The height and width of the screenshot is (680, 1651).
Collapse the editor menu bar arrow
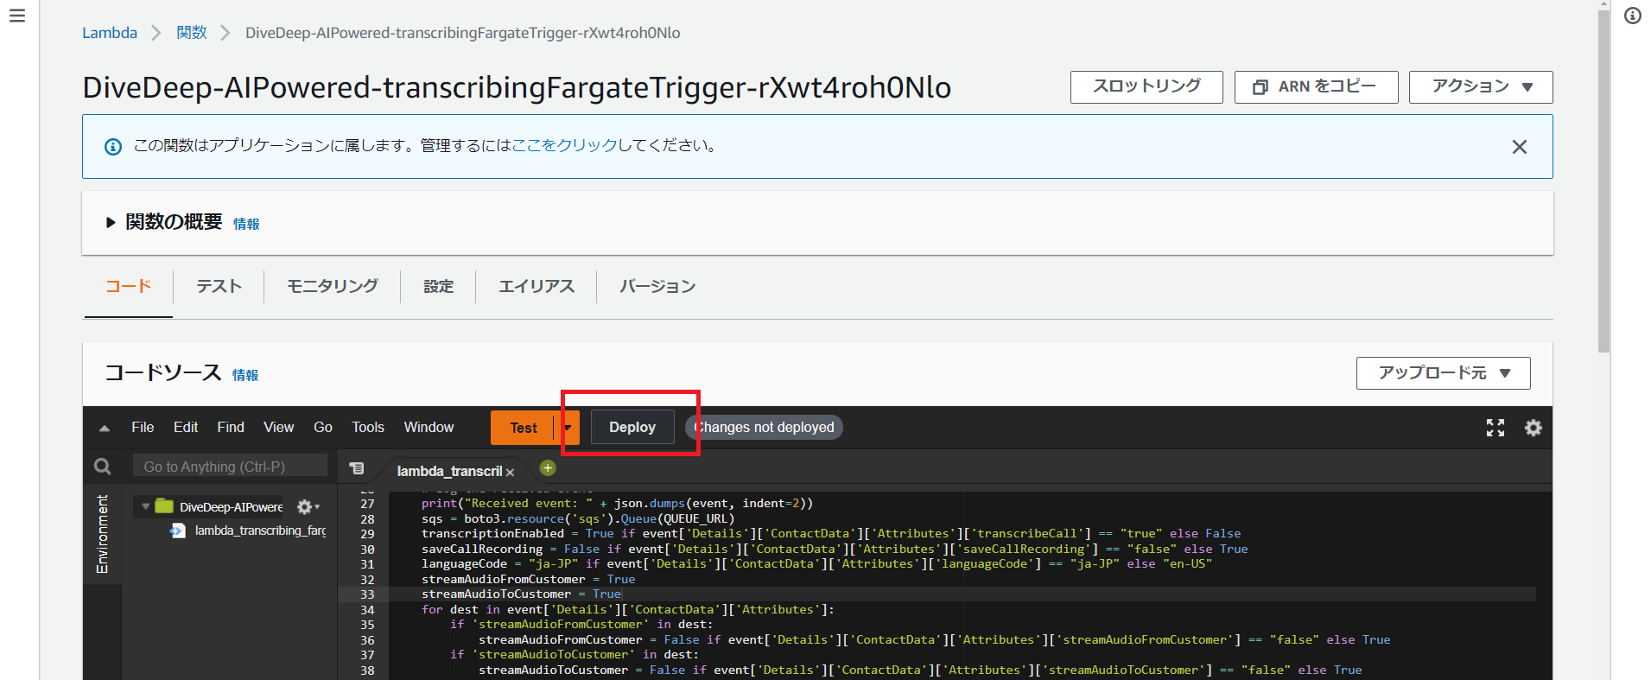coord(105,428)
